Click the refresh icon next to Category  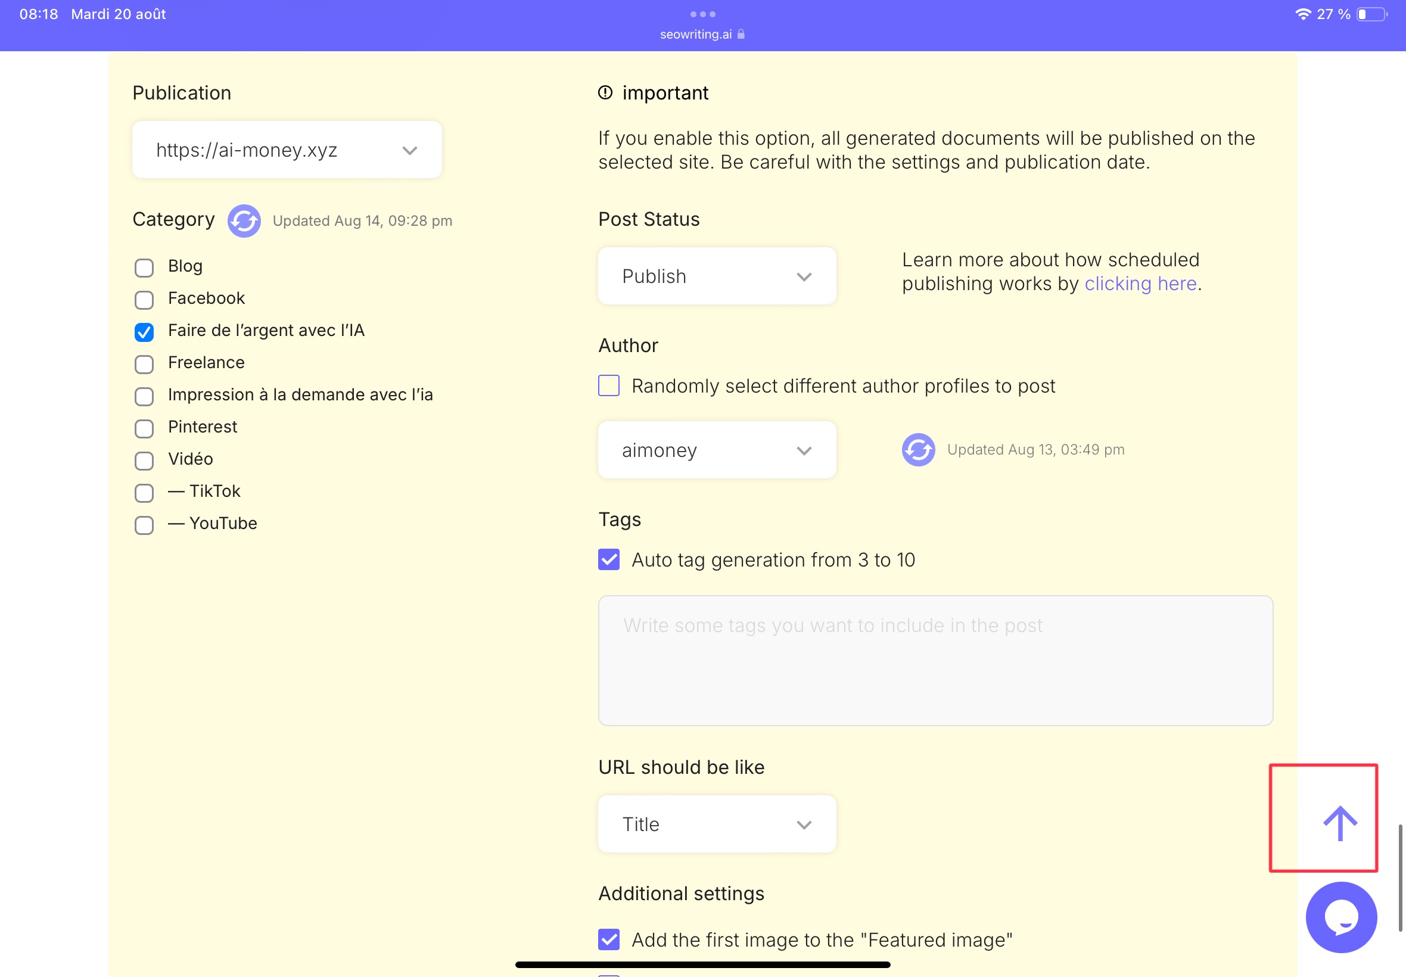click(242, 220)
